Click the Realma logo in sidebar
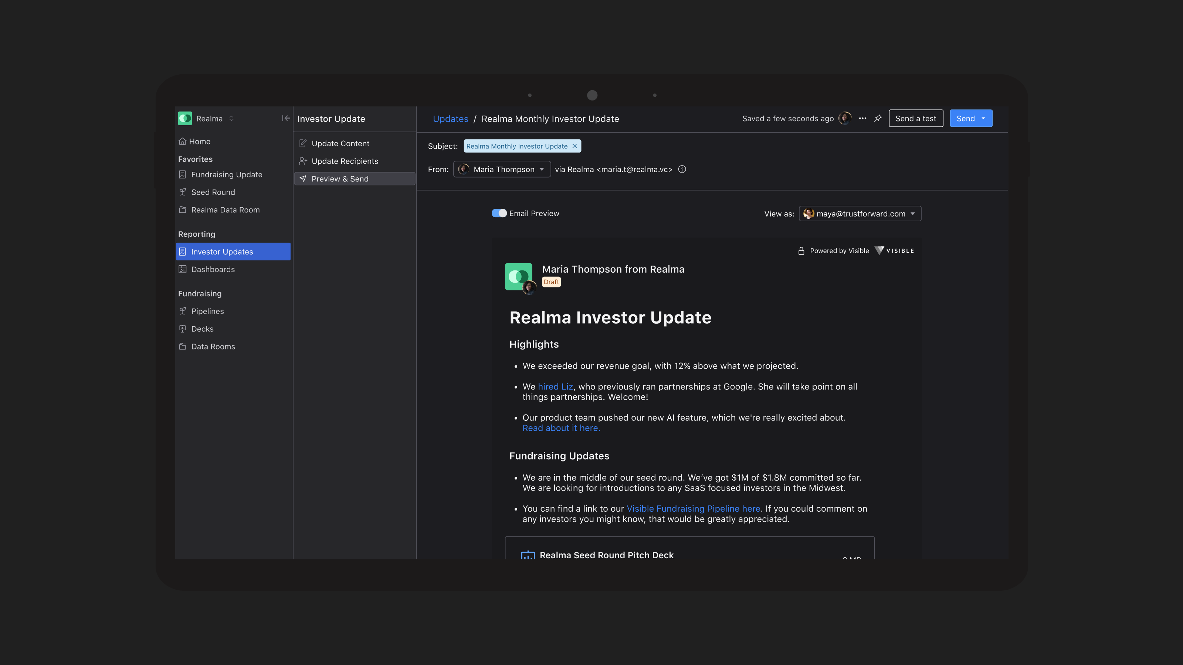1183x665 pixels. [x=185, y=118]
